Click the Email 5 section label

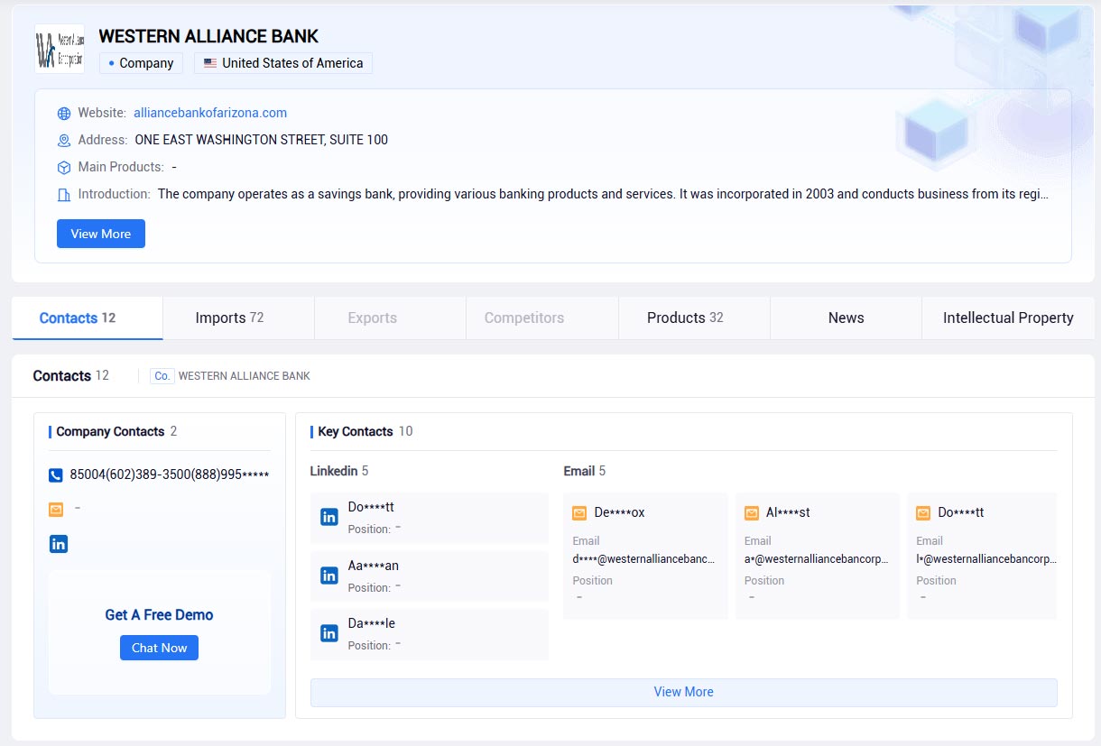pyautogui.click(x=585, y=471)
